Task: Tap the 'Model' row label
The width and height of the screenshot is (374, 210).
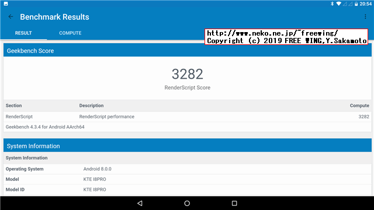Action: click(x=12, y=179)
